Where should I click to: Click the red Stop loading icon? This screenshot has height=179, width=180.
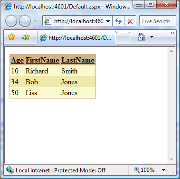pos(130,21)
